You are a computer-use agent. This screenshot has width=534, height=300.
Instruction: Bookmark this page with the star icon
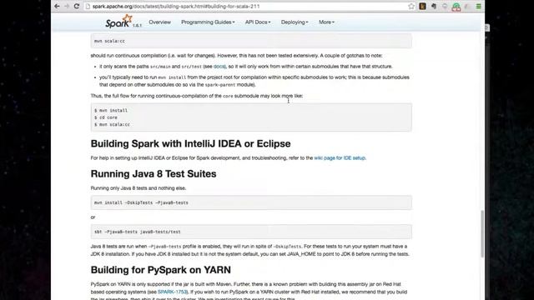tap(411, 6)
